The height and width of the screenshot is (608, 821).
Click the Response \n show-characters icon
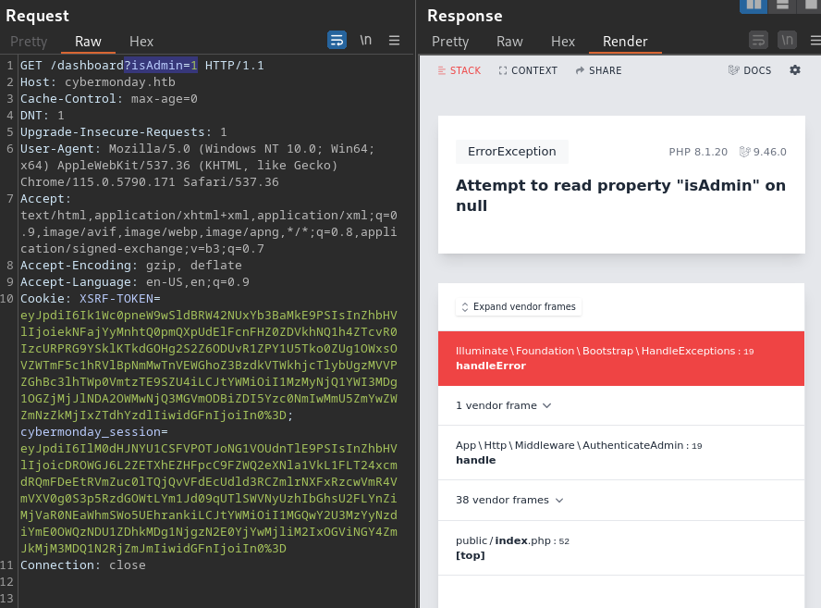click(x=787, y=41)
